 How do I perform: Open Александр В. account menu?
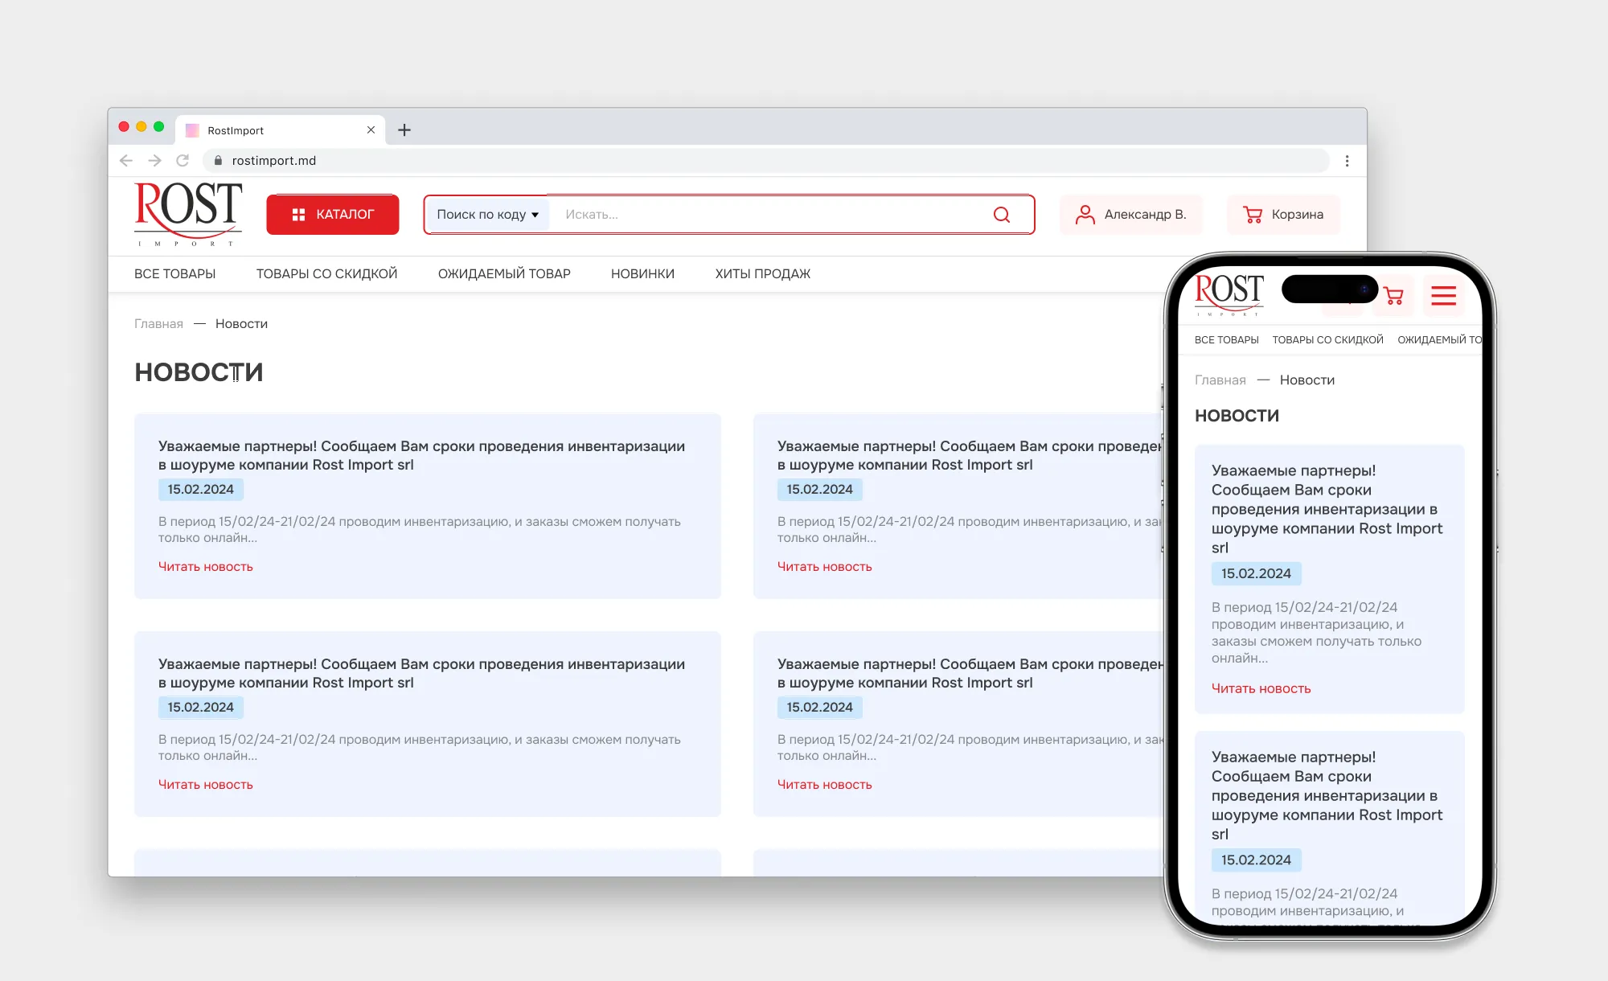click(x=1131, y=215)
